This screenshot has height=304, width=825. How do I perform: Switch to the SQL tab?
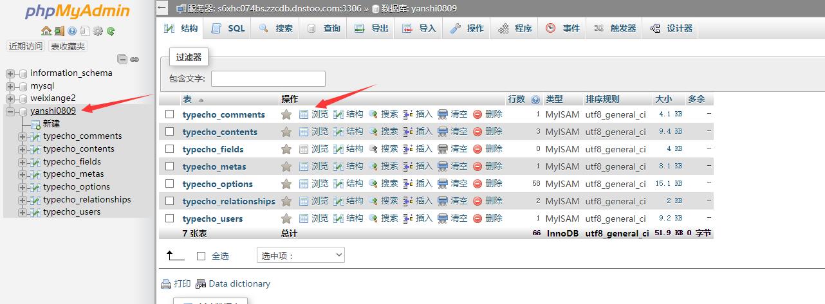(228, 28)
